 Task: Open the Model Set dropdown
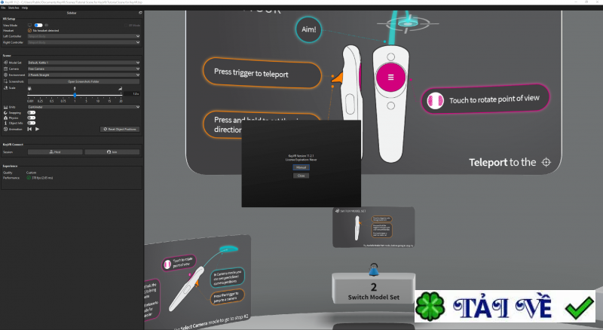tap(84, 63)
